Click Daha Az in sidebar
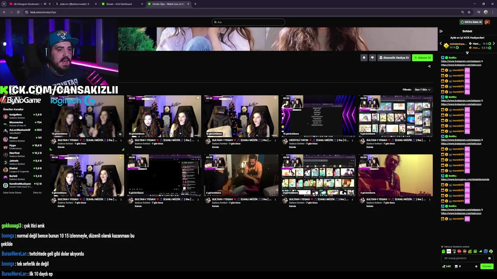Viewport: 497px width, 279px height. click(37, 193)
